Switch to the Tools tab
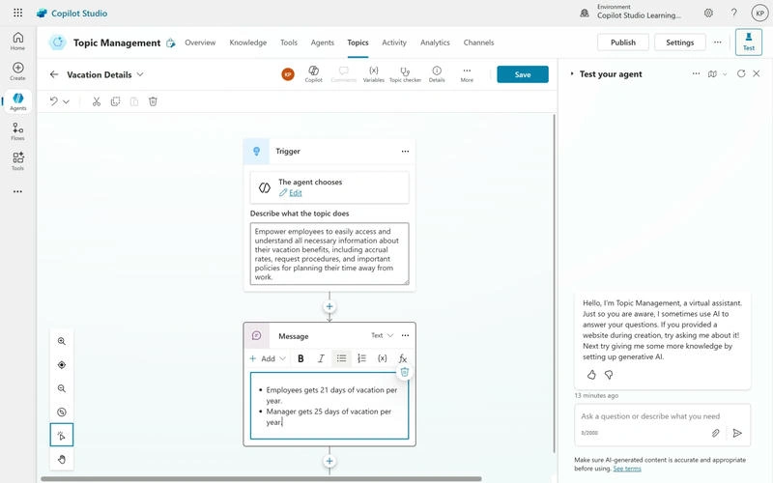The width and height of the screenshot is (773, 483). 289,43
